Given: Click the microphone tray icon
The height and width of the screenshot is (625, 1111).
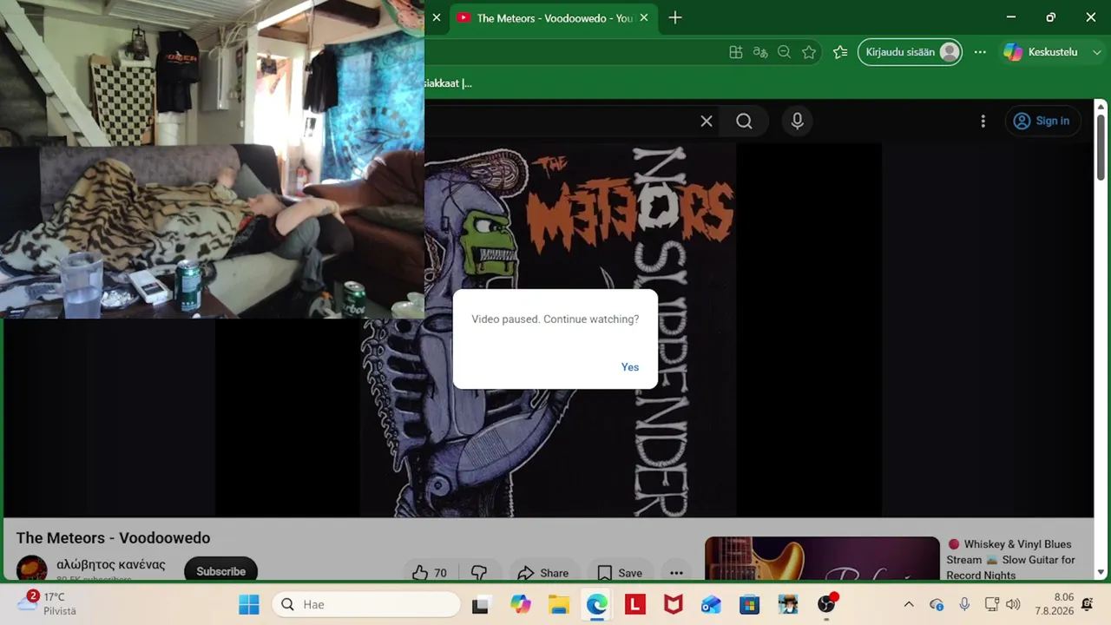Looking at the screenshot, I should 964,604.
